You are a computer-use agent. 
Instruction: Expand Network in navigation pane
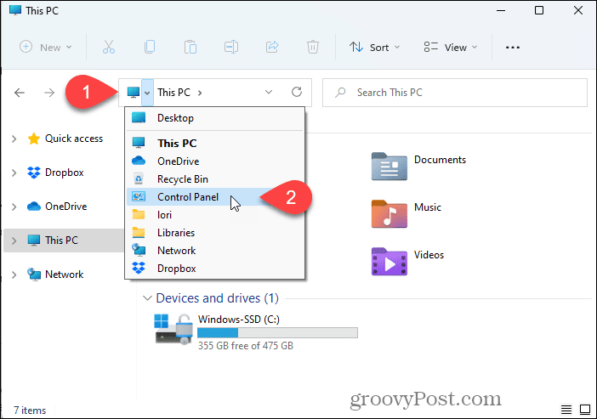point(14,275)
